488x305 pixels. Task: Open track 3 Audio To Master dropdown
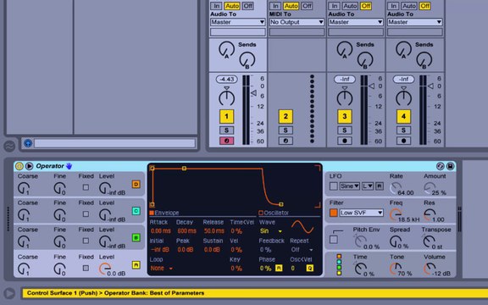click(356, 22)
